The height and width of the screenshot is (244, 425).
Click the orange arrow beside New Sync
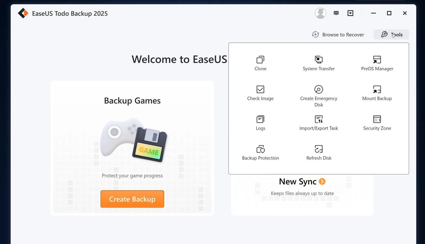[x=322, y=182]
